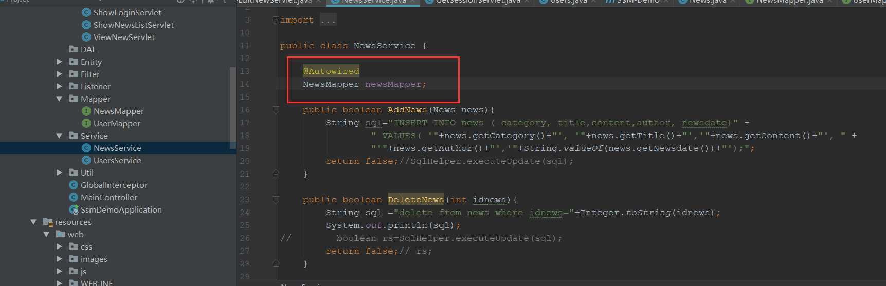This screenshot has width=886, height=286.
Task: Expand the Listener package
Action: 59,86
